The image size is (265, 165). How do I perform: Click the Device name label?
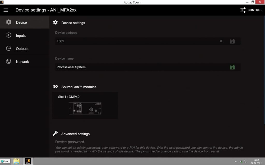tap(64, 59)
